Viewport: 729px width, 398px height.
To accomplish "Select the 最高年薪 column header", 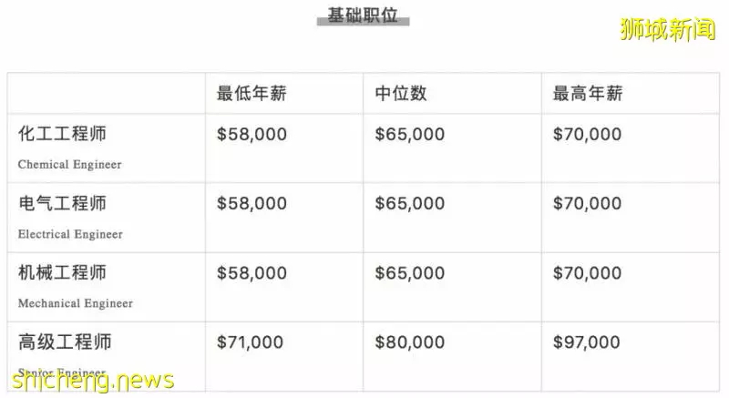I will coord(588,93).
